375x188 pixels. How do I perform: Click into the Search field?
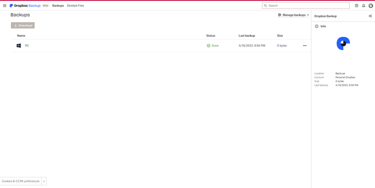tap(306, 6)
